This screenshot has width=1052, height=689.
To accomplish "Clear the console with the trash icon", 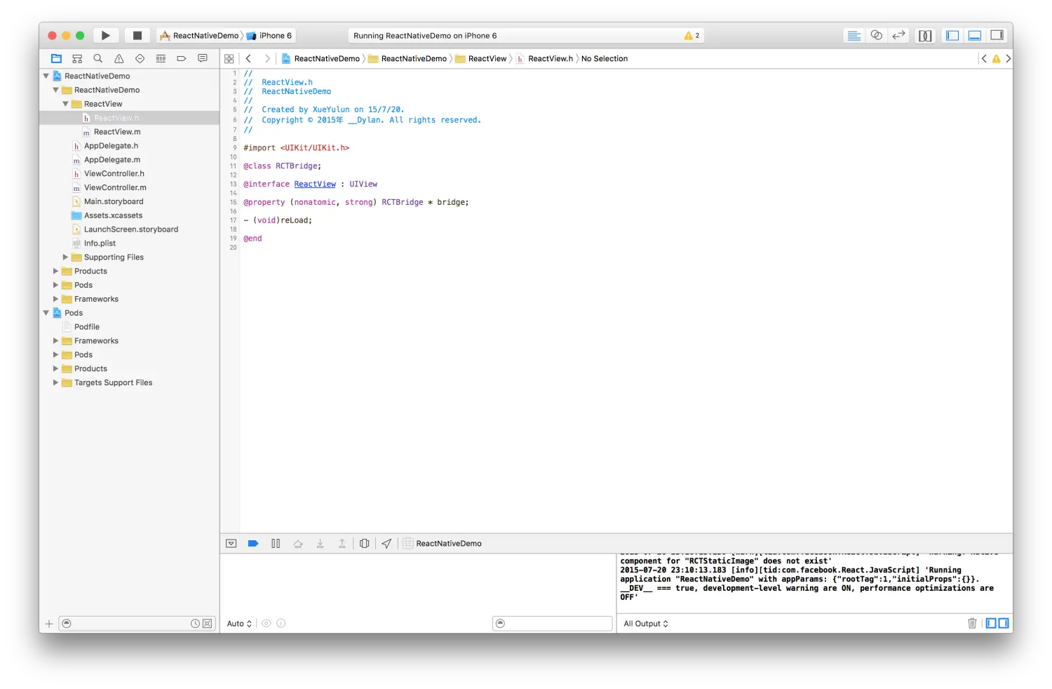I will pyautogui.click(x=972, y=624).
